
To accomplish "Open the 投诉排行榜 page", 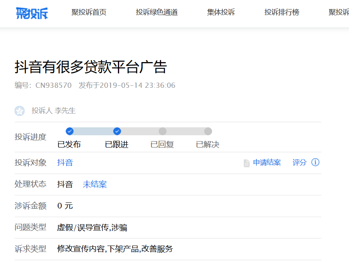I will 281,12.
